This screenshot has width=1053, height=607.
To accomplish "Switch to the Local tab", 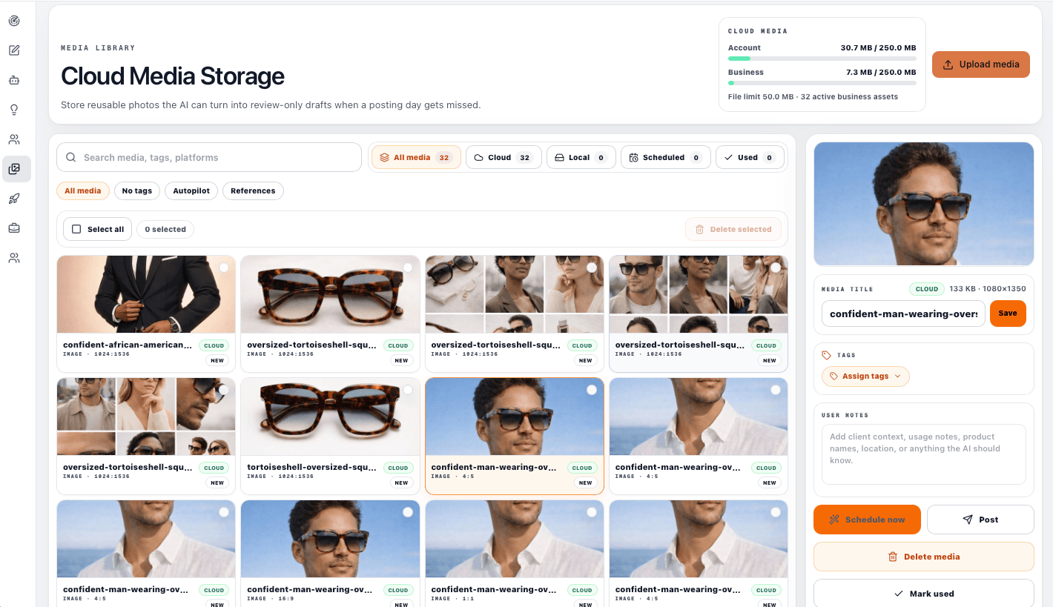I will 581,157.
